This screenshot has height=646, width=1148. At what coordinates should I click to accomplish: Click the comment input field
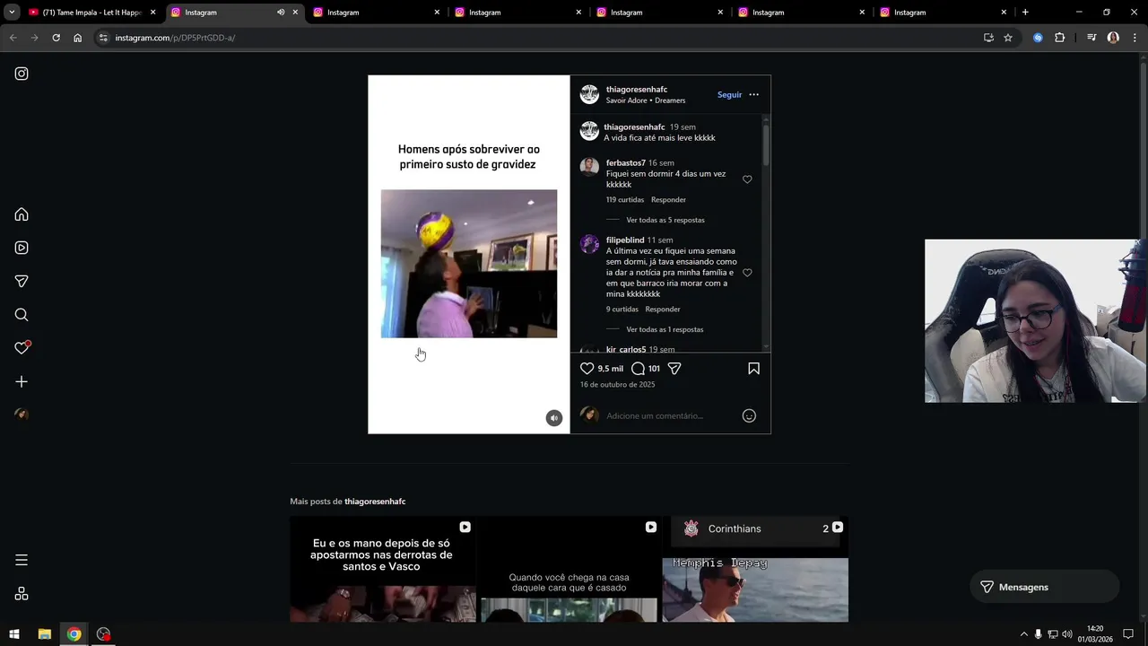click(668, 415)
